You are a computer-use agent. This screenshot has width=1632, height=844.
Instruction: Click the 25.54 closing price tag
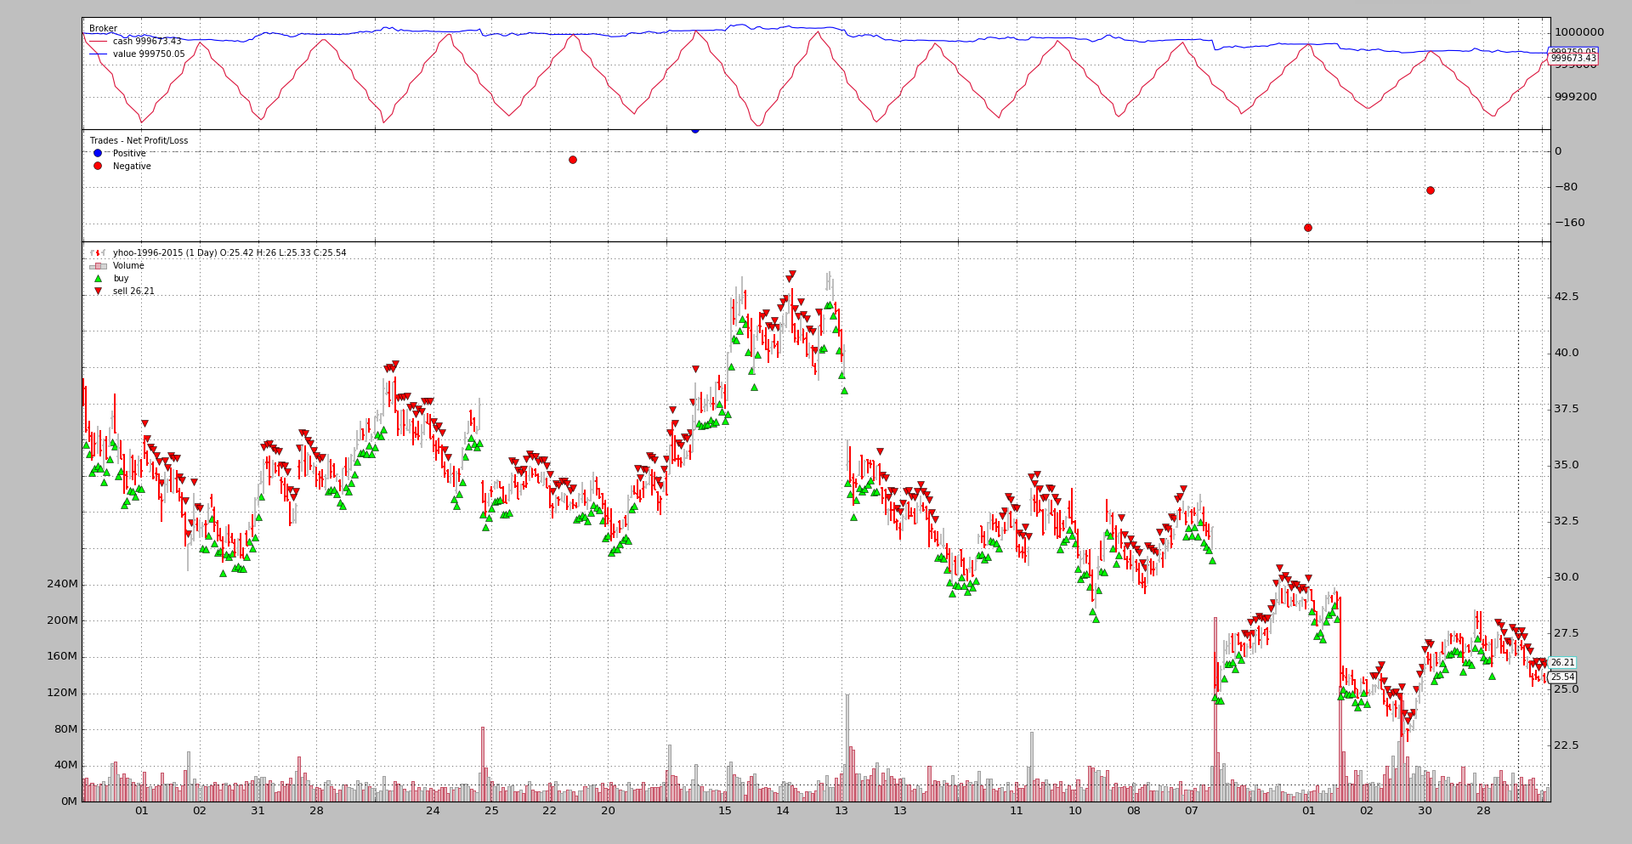pyautogui.click(x=1562, y=677)
